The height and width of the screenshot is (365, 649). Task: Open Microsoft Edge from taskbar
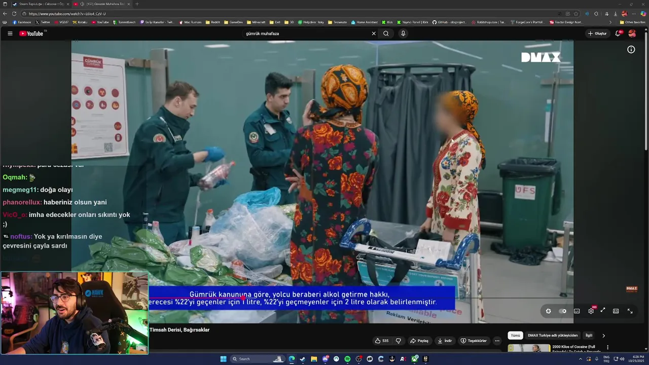(x=292, y=359)
